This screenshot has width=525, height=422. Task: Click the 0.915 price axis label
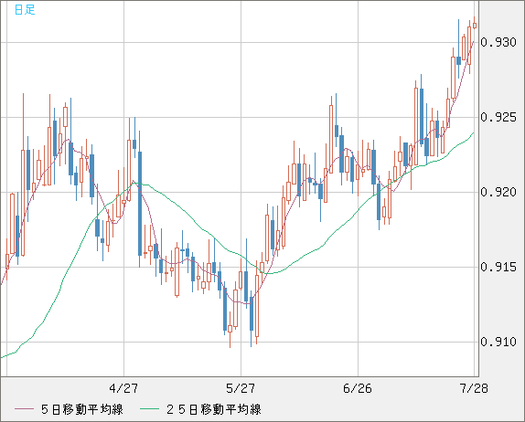pos(498,267)
